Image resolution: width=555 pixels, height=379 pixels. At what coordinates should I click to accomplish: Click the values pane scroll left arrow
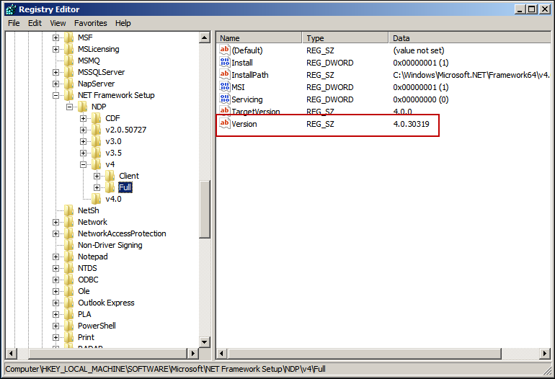click(222, 353)
